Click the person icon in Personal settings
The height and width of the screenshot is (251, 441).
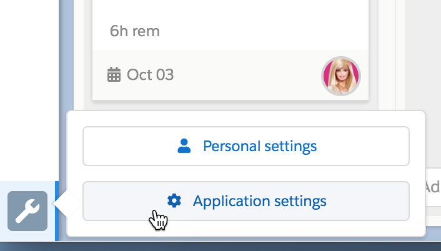(x=184, y=146)
